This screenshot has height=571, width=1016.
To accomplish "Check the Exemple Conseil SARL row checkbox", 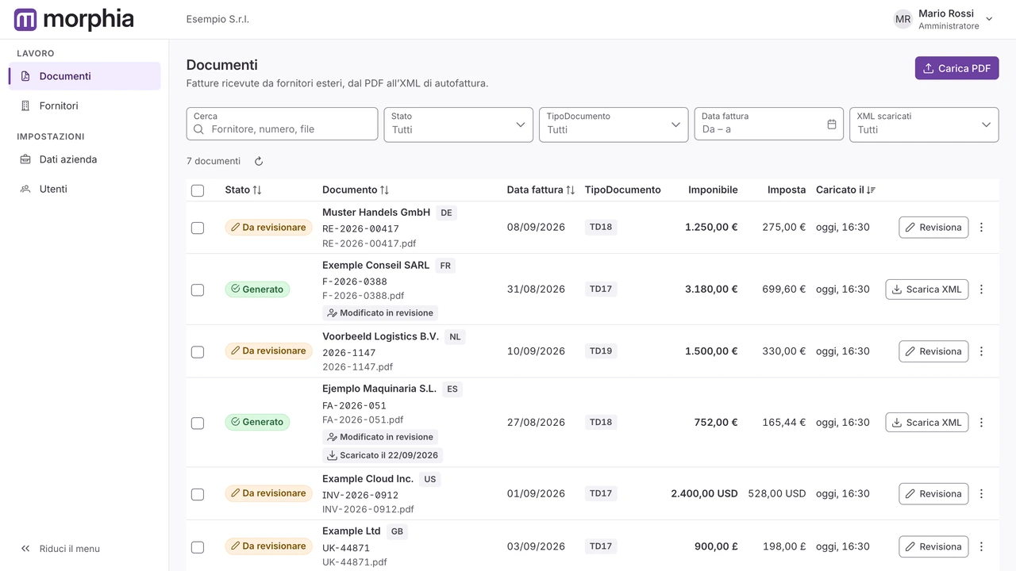I will [198, 289].
